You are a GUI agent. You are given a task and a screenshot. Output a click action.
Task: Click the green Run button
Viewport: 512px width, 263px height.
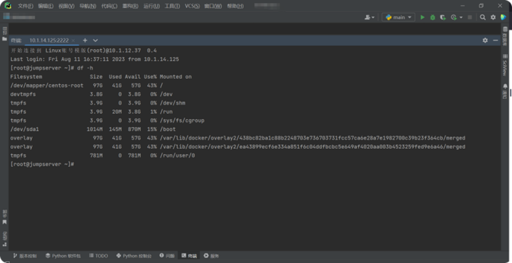(422, 17)
